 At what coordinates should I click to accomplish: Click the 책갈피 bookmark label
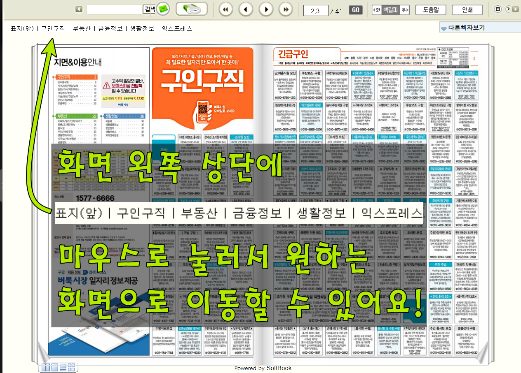(391, 10)
